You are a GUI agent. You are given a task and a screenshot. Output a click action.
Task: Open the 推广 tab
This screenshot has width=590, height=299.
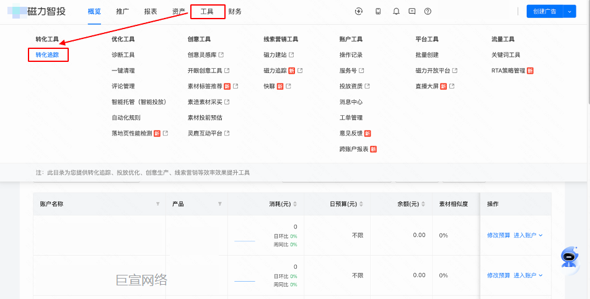coord(122,12)
